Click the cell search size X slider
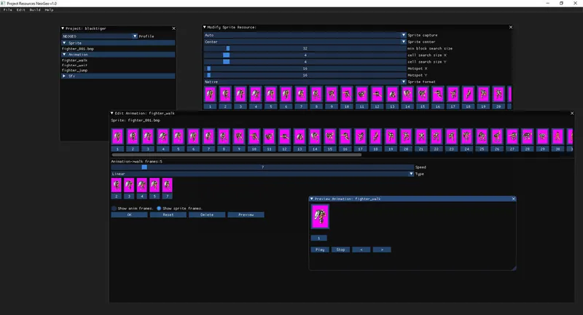Viewport: 583px width, 315px height. pyautogui.click(x=305, y=55)
